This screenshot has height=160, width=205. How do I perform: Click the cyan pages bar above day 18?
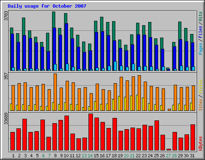tap(115, 66)
